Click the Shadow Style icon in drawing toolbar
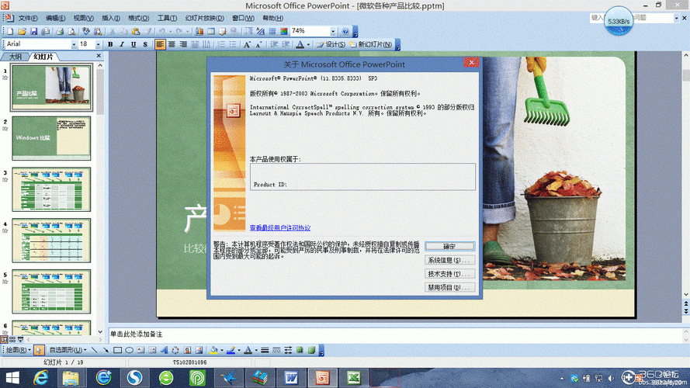Screen dimensions: 690x388 (x=300, y=350)
